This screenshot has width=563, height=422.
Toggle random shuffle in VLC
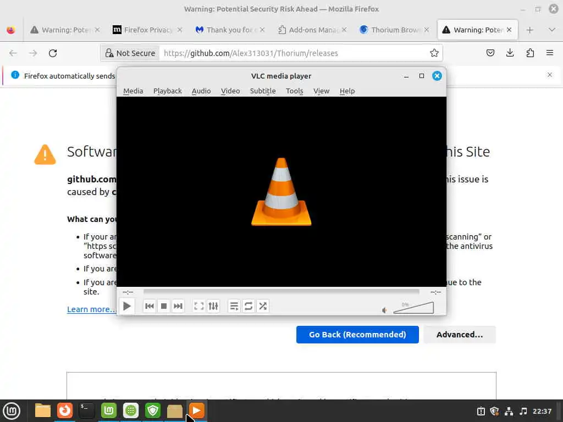[x=263, y=306]
